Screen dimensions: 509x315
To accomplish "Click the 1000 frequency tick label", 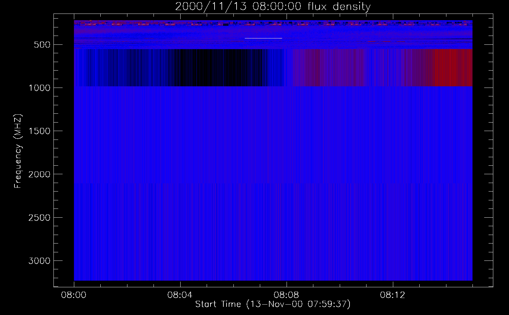I will pos(39,88).
